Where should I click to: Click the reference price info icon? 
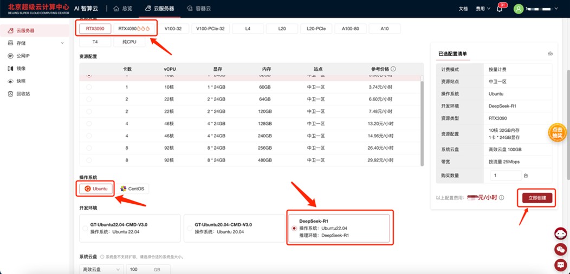393,69
